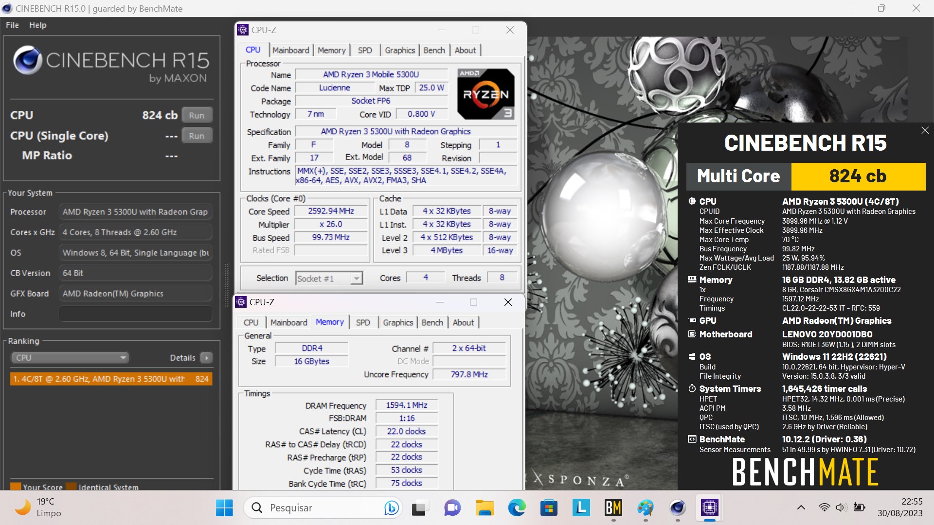The width and height of the screenshot is (934, 525).
Task: Open Mainboard tab in lower CPU-Z
Action: [x=289, y=322]
